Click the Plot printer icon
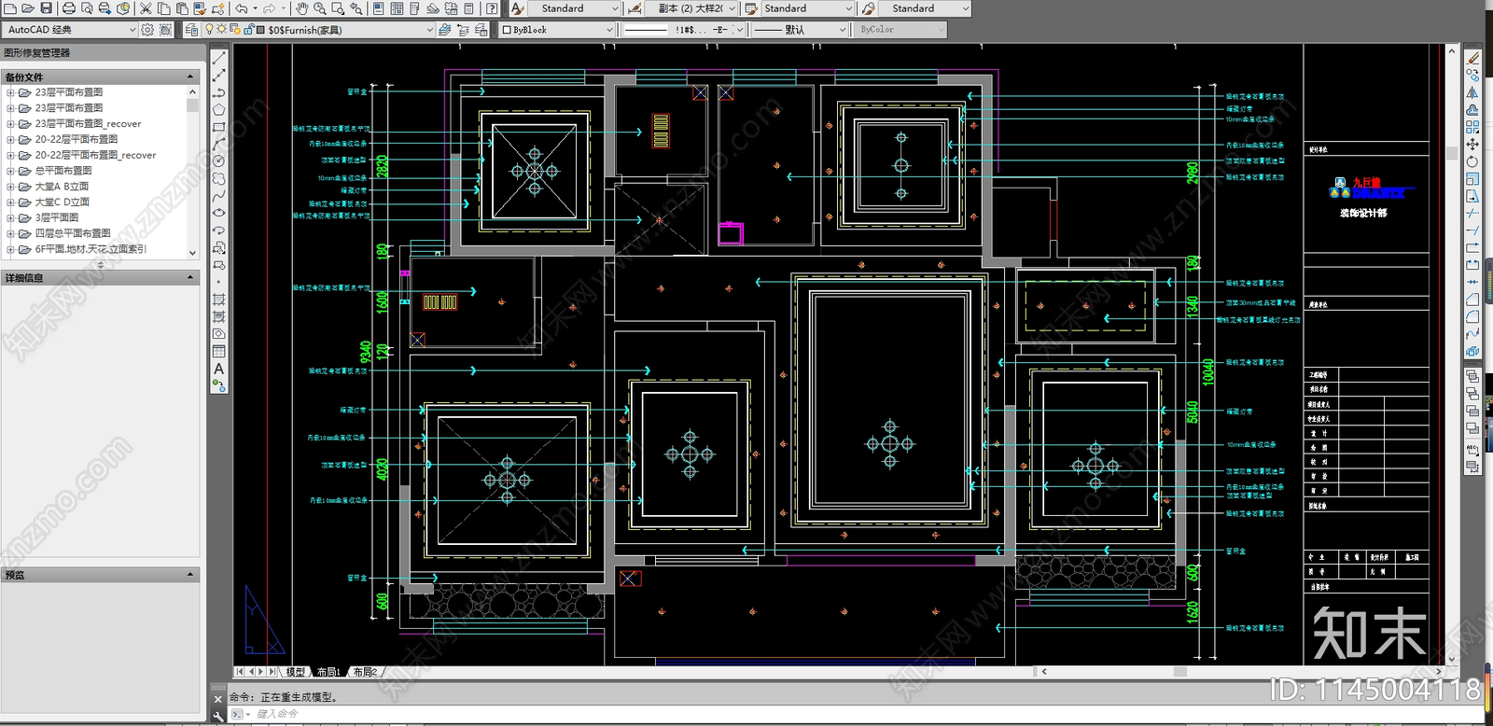This screenshot has width=1493, height=726. [x=69, y=8]
